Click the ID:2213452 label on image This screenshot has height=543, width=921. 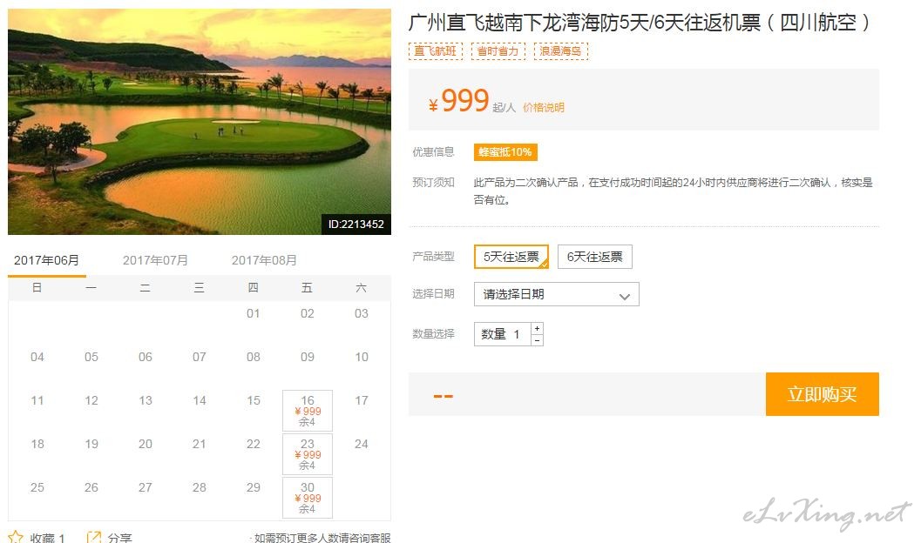(x=356, y=224)
